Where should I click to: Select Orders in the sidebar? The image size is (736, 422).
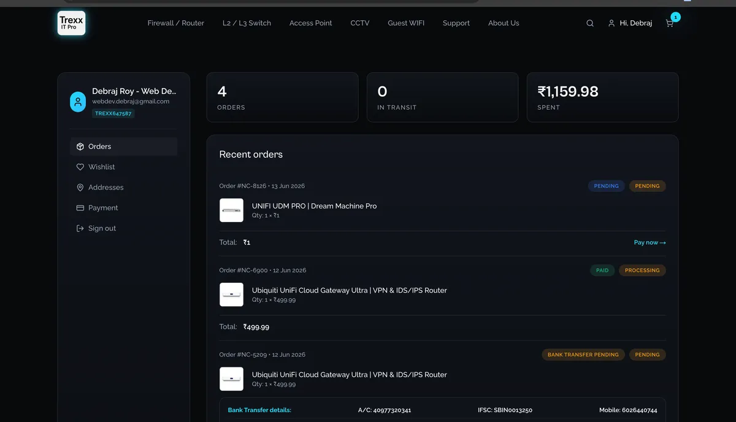(124, 147)
